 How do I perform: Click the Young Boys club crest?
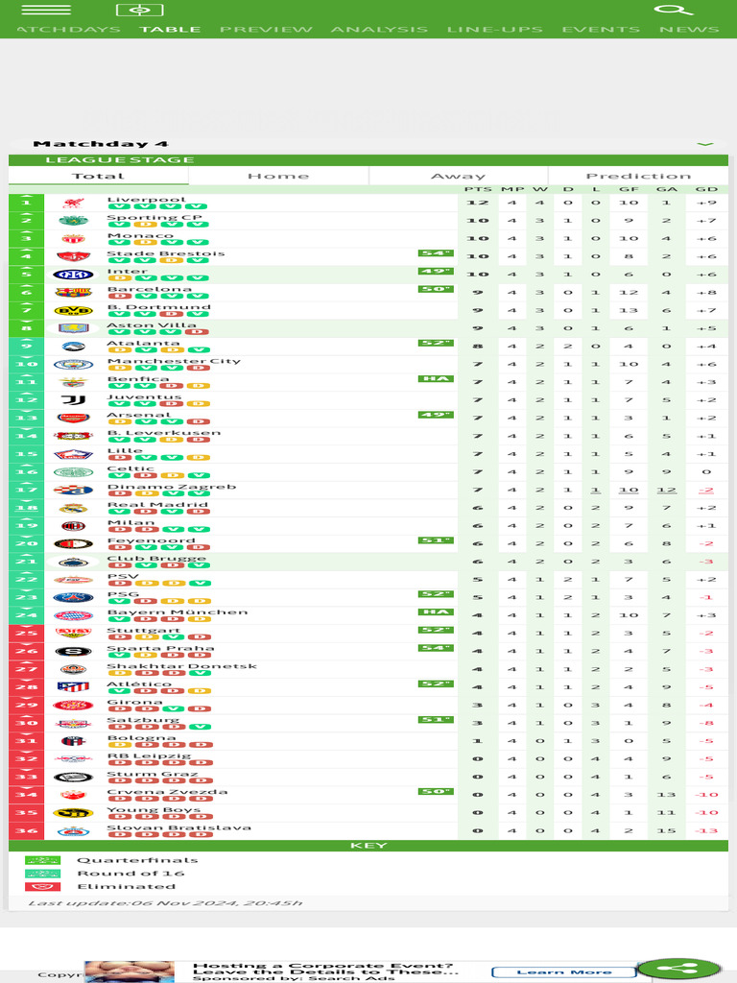pyautogui.click(x=73, y=813)
